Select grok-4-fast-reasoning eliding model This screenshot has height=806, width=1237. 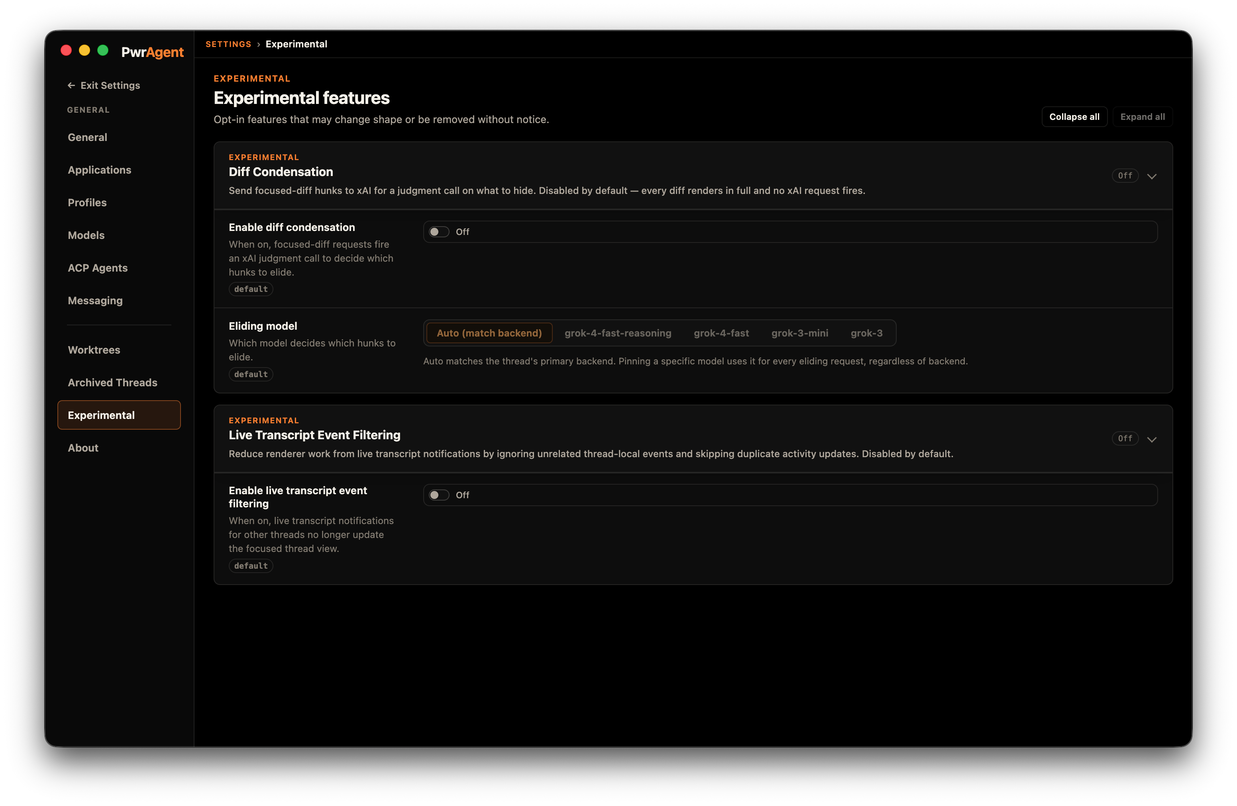(618, 333)
